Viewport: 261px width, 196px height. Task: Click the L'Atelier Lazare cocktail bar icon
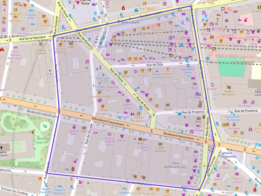[168, 69]
